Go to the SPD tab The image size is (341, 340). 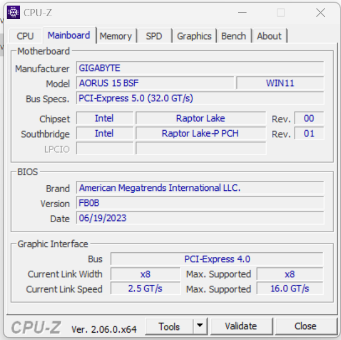[x=154, y=36]
